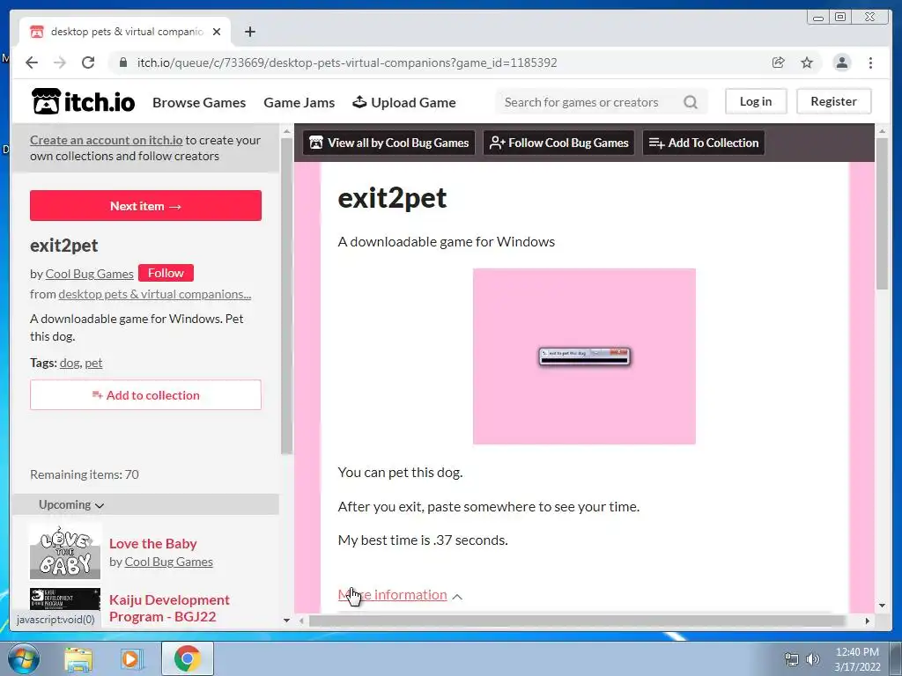
Task: Open the dog tag
Action: coord(69,363)
